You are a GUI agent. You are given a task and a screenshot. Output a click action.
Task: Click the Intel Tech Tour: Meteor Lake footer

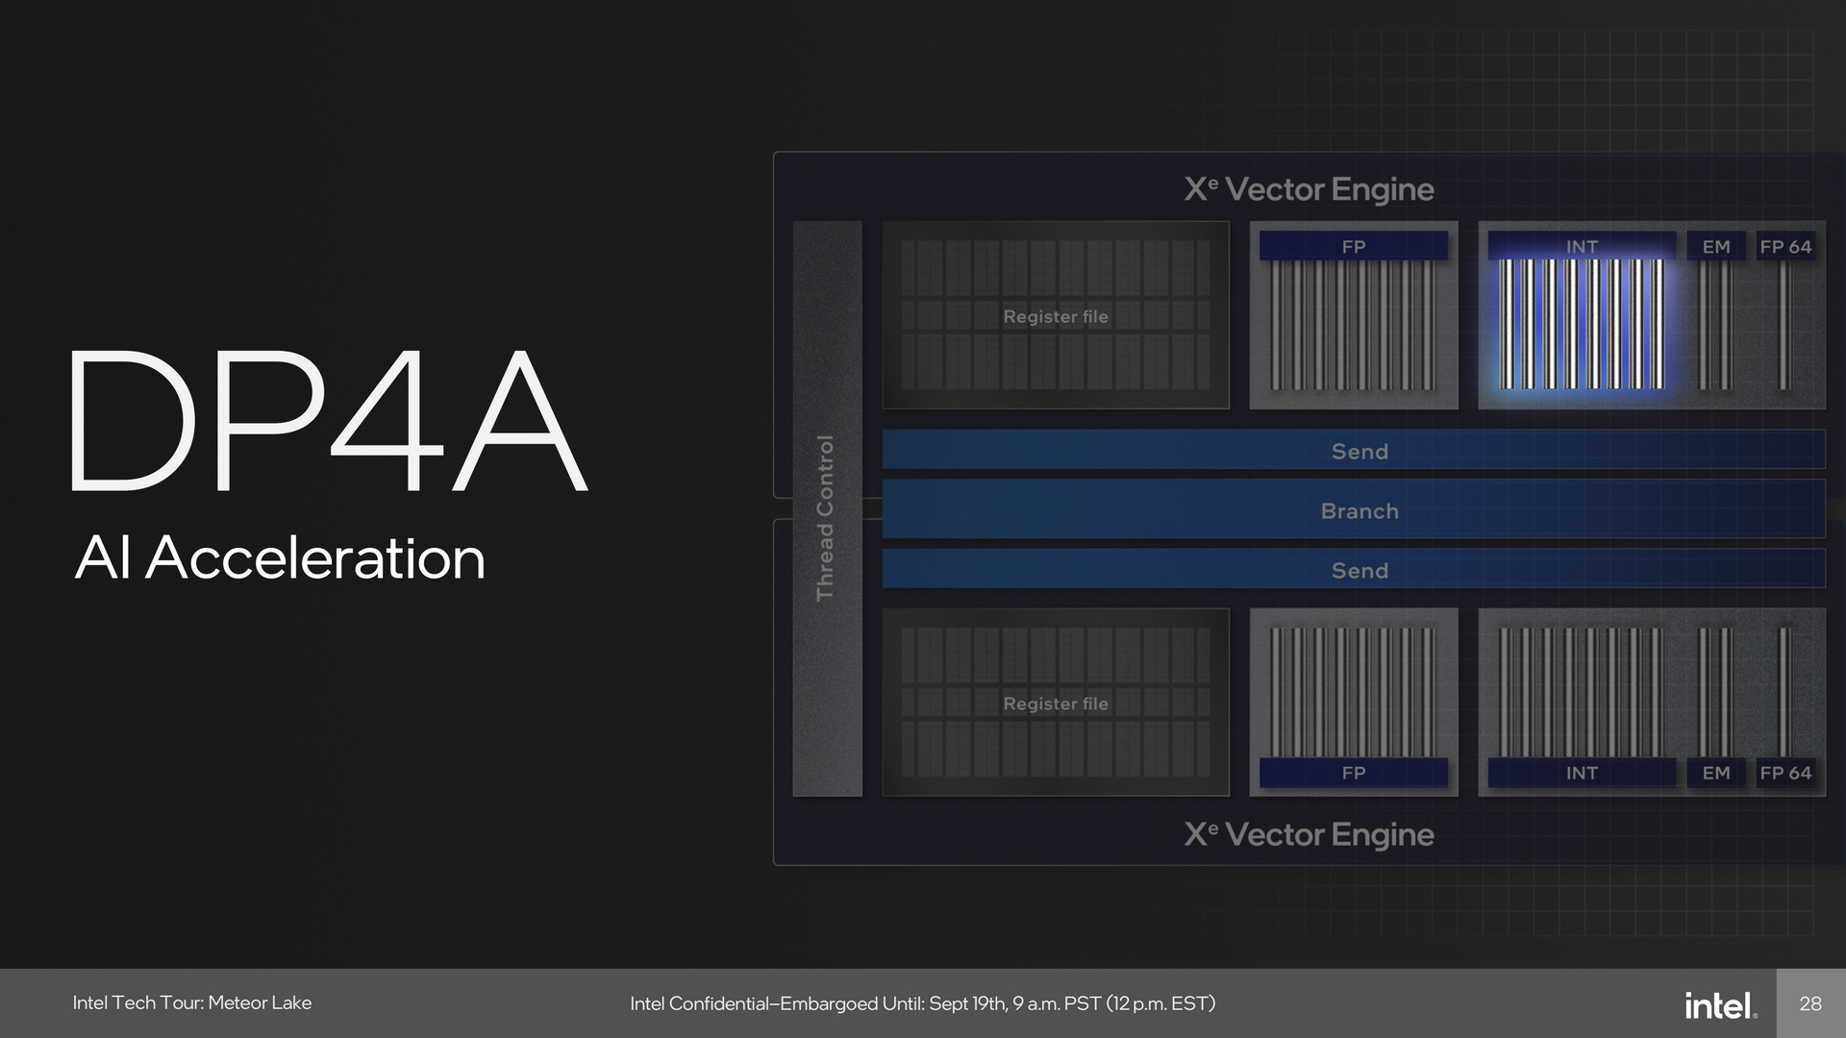pyautogui.click(x=192, y=1002)
